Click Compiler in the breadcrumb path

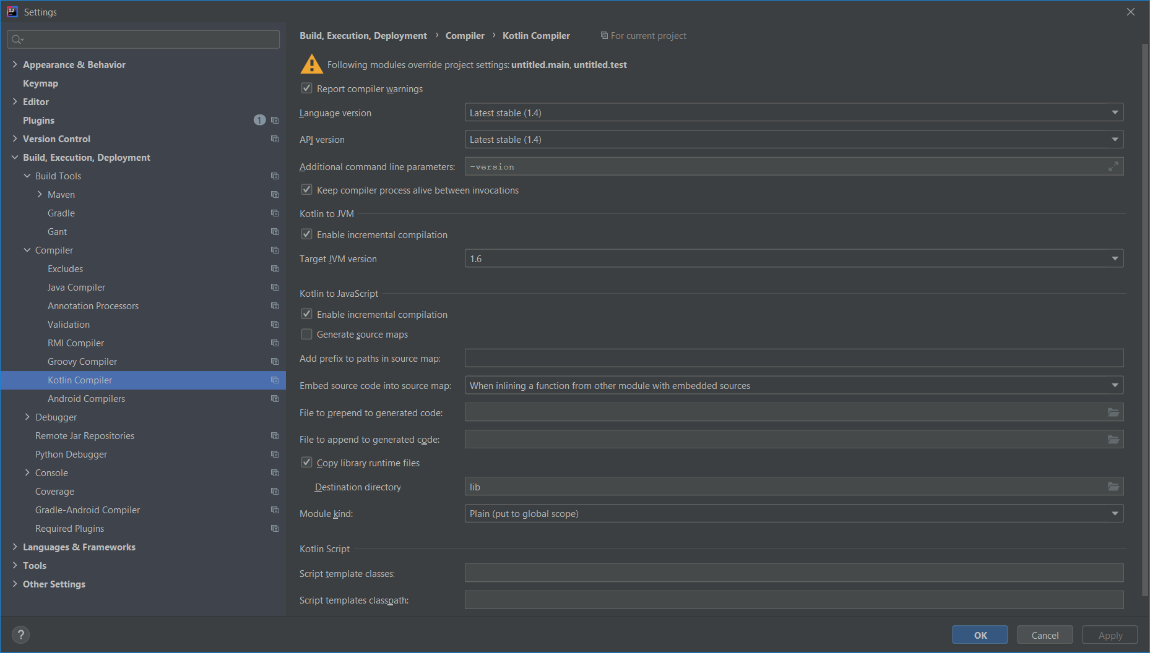click(x=465, y=35)
